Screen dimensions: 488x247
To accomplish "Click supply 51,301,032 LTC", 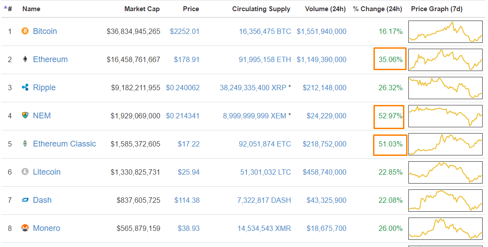I will [x=266, y=172].
